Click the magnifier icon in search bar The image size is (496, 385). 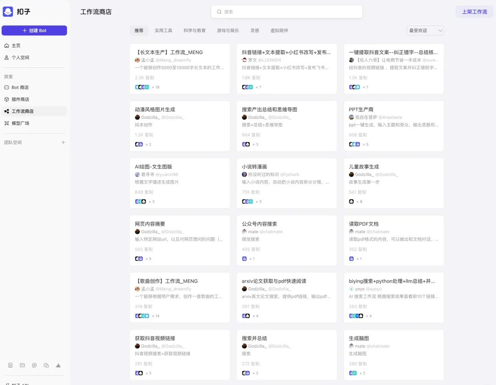219,12
